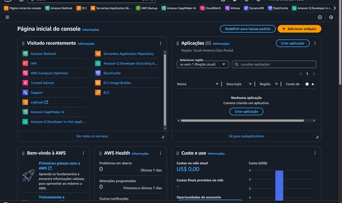Go to next page of applications
The width and height of the screenshot is (342, 203).
click(x=314, y=74)
